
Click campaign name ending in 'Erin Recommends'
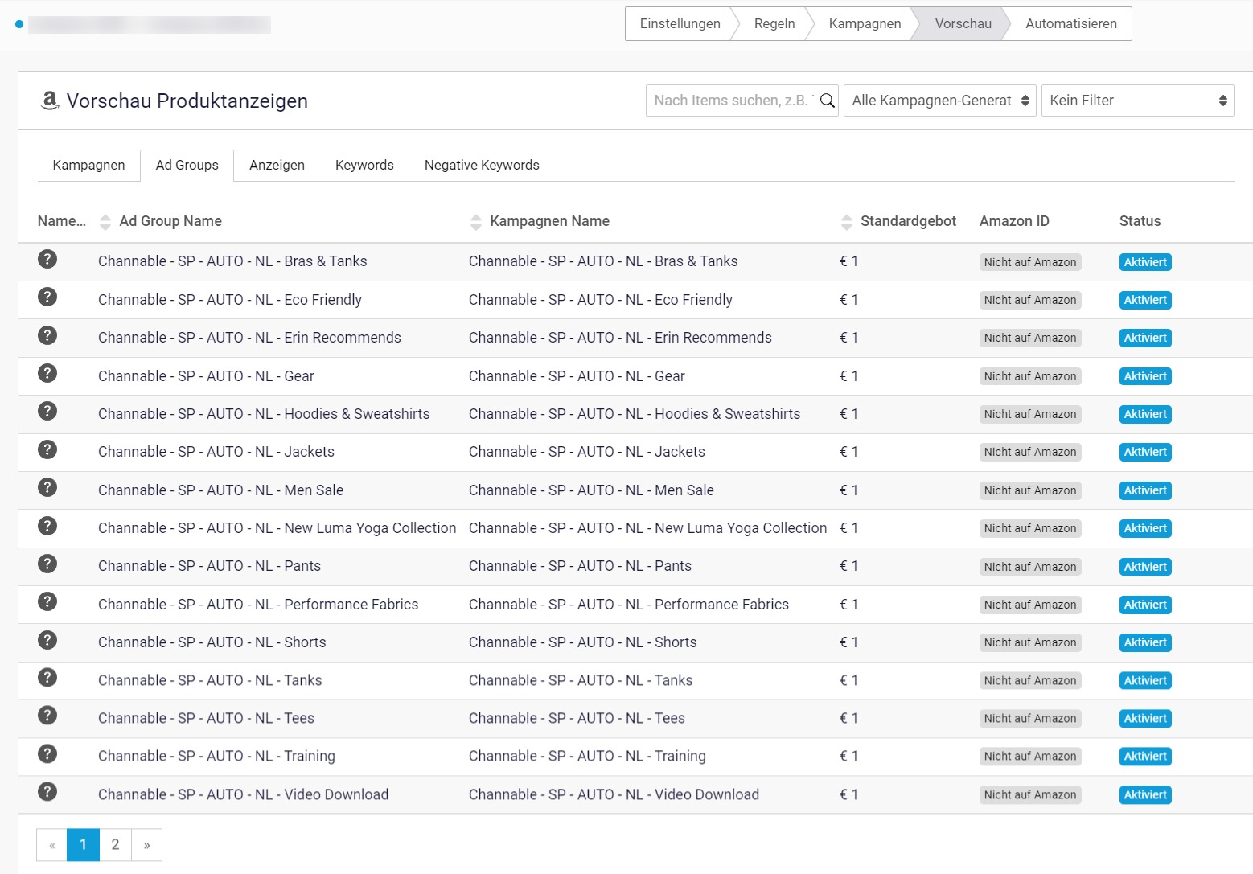[620, 338]
